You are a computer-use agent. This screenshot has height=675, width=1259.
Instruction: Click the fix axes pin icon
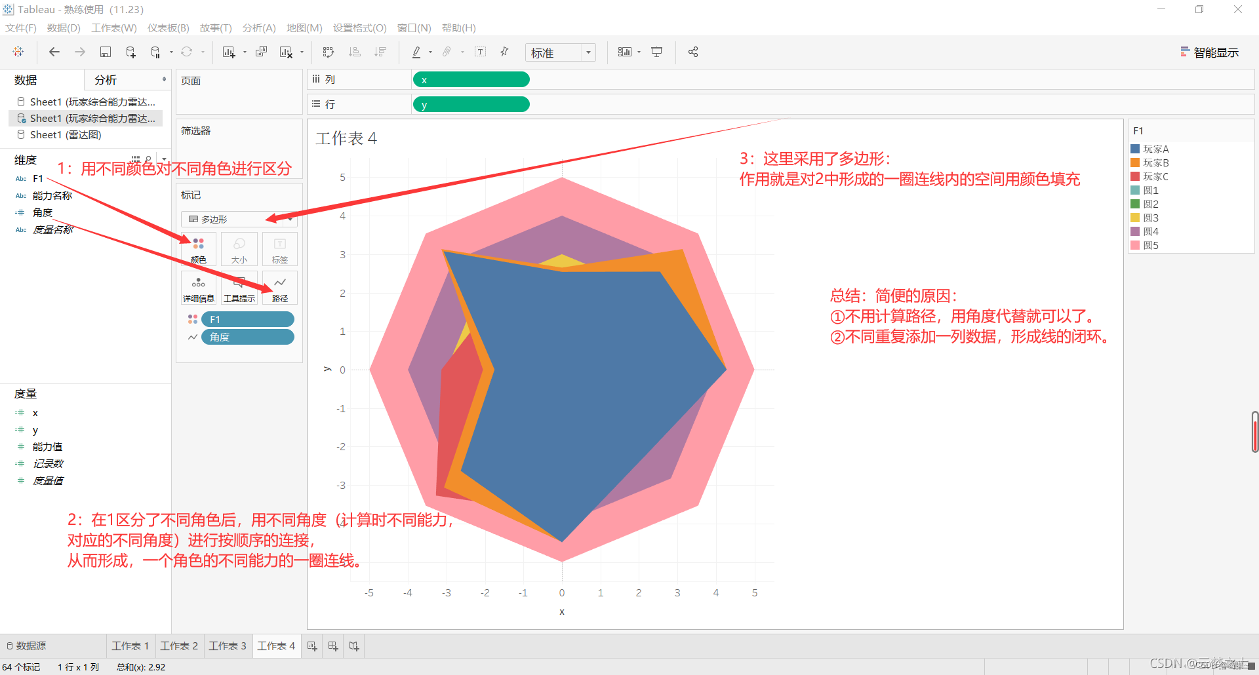(504, 52)
